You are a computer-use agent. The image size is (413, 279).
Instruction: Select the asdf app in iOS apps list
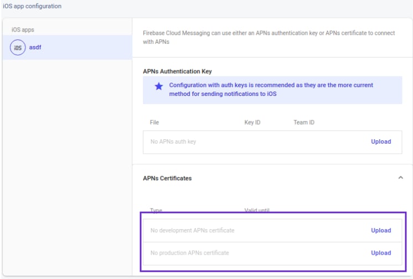click(67, 48)
